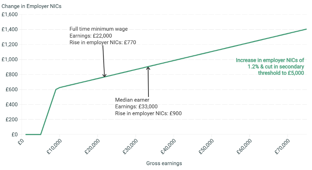
Task: Click the £70,000 x-axis label
Action: click(x=282, y=145)
